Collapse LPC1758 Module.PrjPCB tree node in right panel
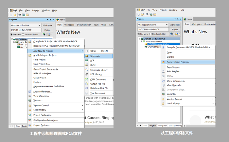This screenshot has height=142, width=229. point(139,39)
